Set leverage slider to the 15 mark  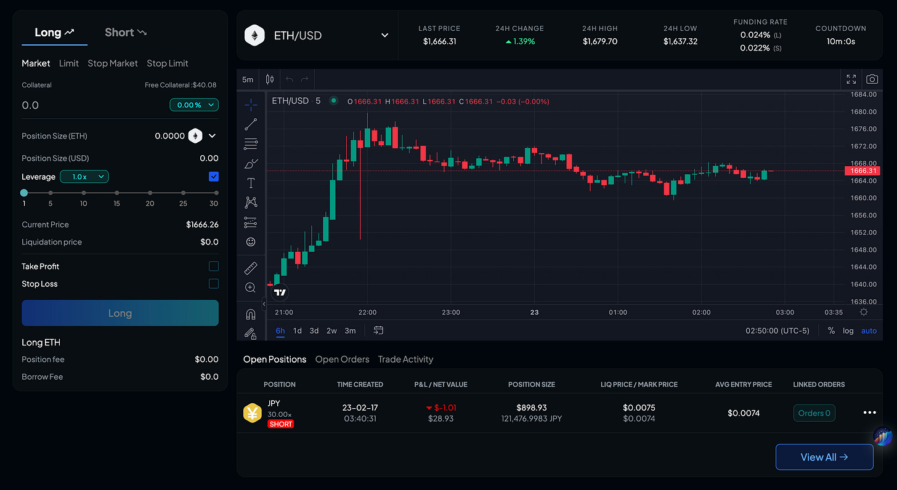click(116, 193)
